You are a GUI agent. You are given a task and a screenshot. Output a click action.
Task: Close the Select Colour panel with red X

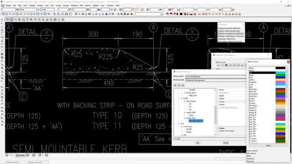click(x=288, y=62)
